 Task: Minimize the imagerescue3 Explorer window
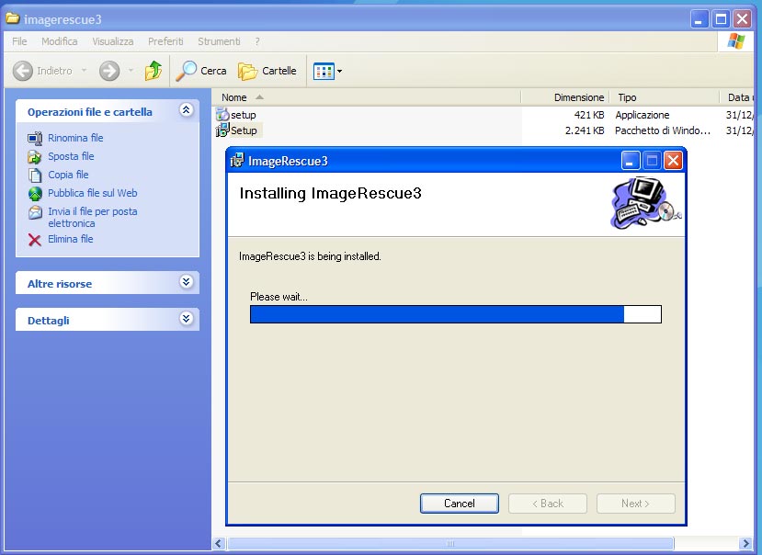699,19
